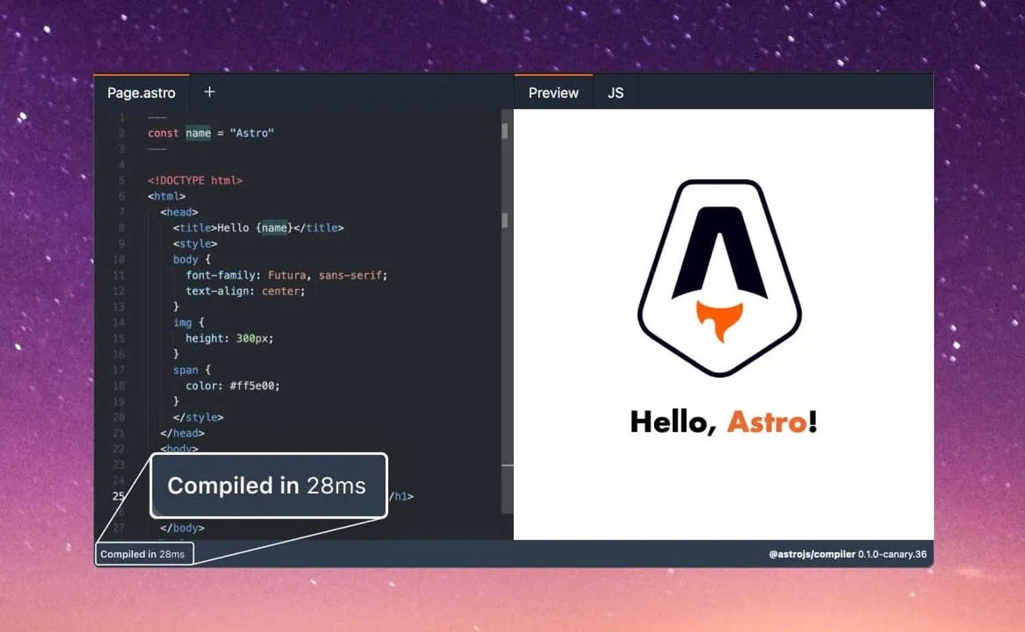Place cursor on const name = "Astro" line
Viewport: 1025px width, 632px height.
(210, 133)
